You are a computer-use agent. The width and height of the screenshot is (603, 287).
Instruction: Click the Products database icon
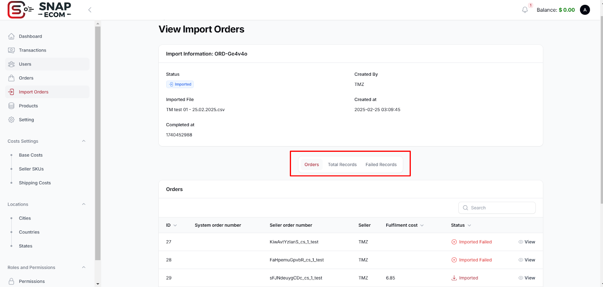(11, 106)
